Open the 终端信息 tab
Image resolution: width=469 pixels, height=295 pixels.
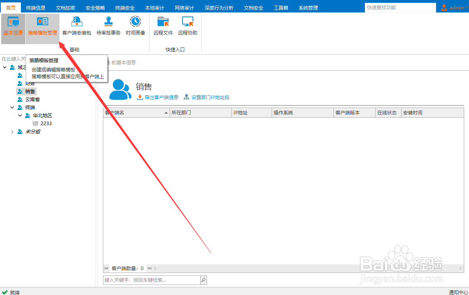[36, 8]
